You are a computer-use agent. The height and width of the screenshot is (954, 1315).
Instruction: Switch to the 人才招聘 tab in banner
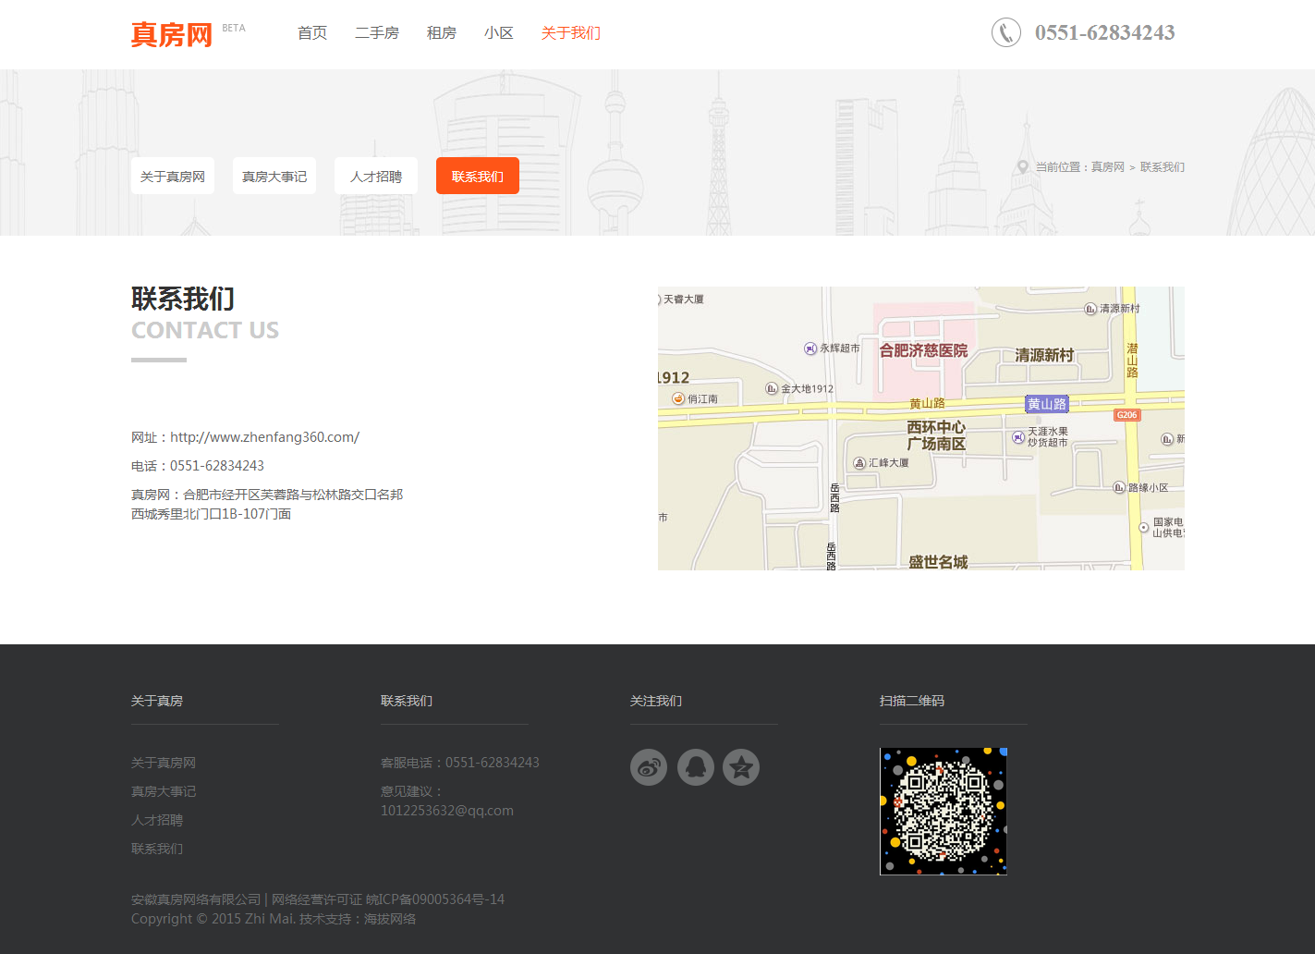click(376, 177)
